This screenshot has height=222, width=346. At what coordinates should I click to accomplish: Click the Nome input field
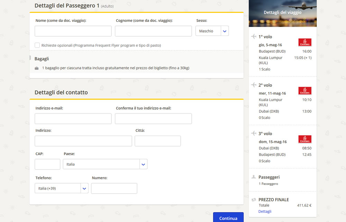tap(73, 31)
